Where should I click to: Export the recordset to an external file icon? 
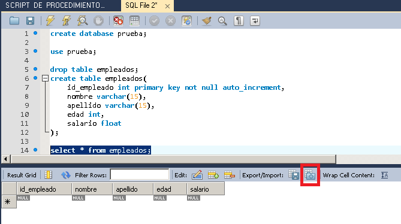click(x=294, y=175)
